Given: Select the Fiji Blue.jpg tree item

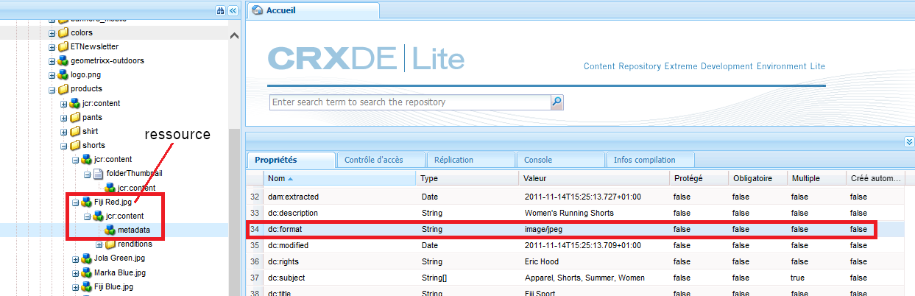Looking at the screenshot, I should [114, 286].
